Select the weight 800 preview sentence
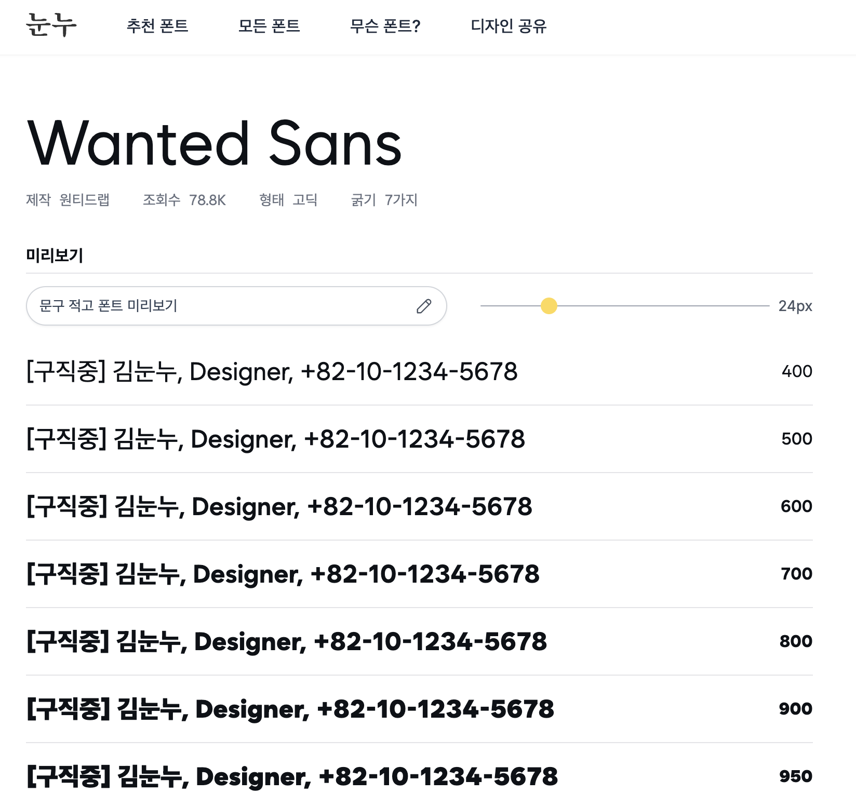Viewport: 856px width, 807px height. [x=287, y=642]
